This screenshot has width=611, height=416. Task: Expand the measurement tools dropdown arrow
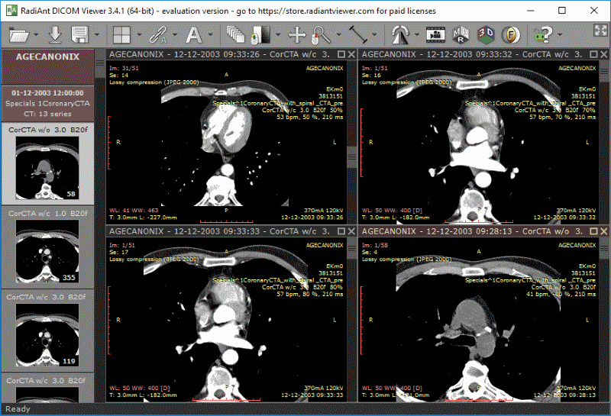(374, 34)
